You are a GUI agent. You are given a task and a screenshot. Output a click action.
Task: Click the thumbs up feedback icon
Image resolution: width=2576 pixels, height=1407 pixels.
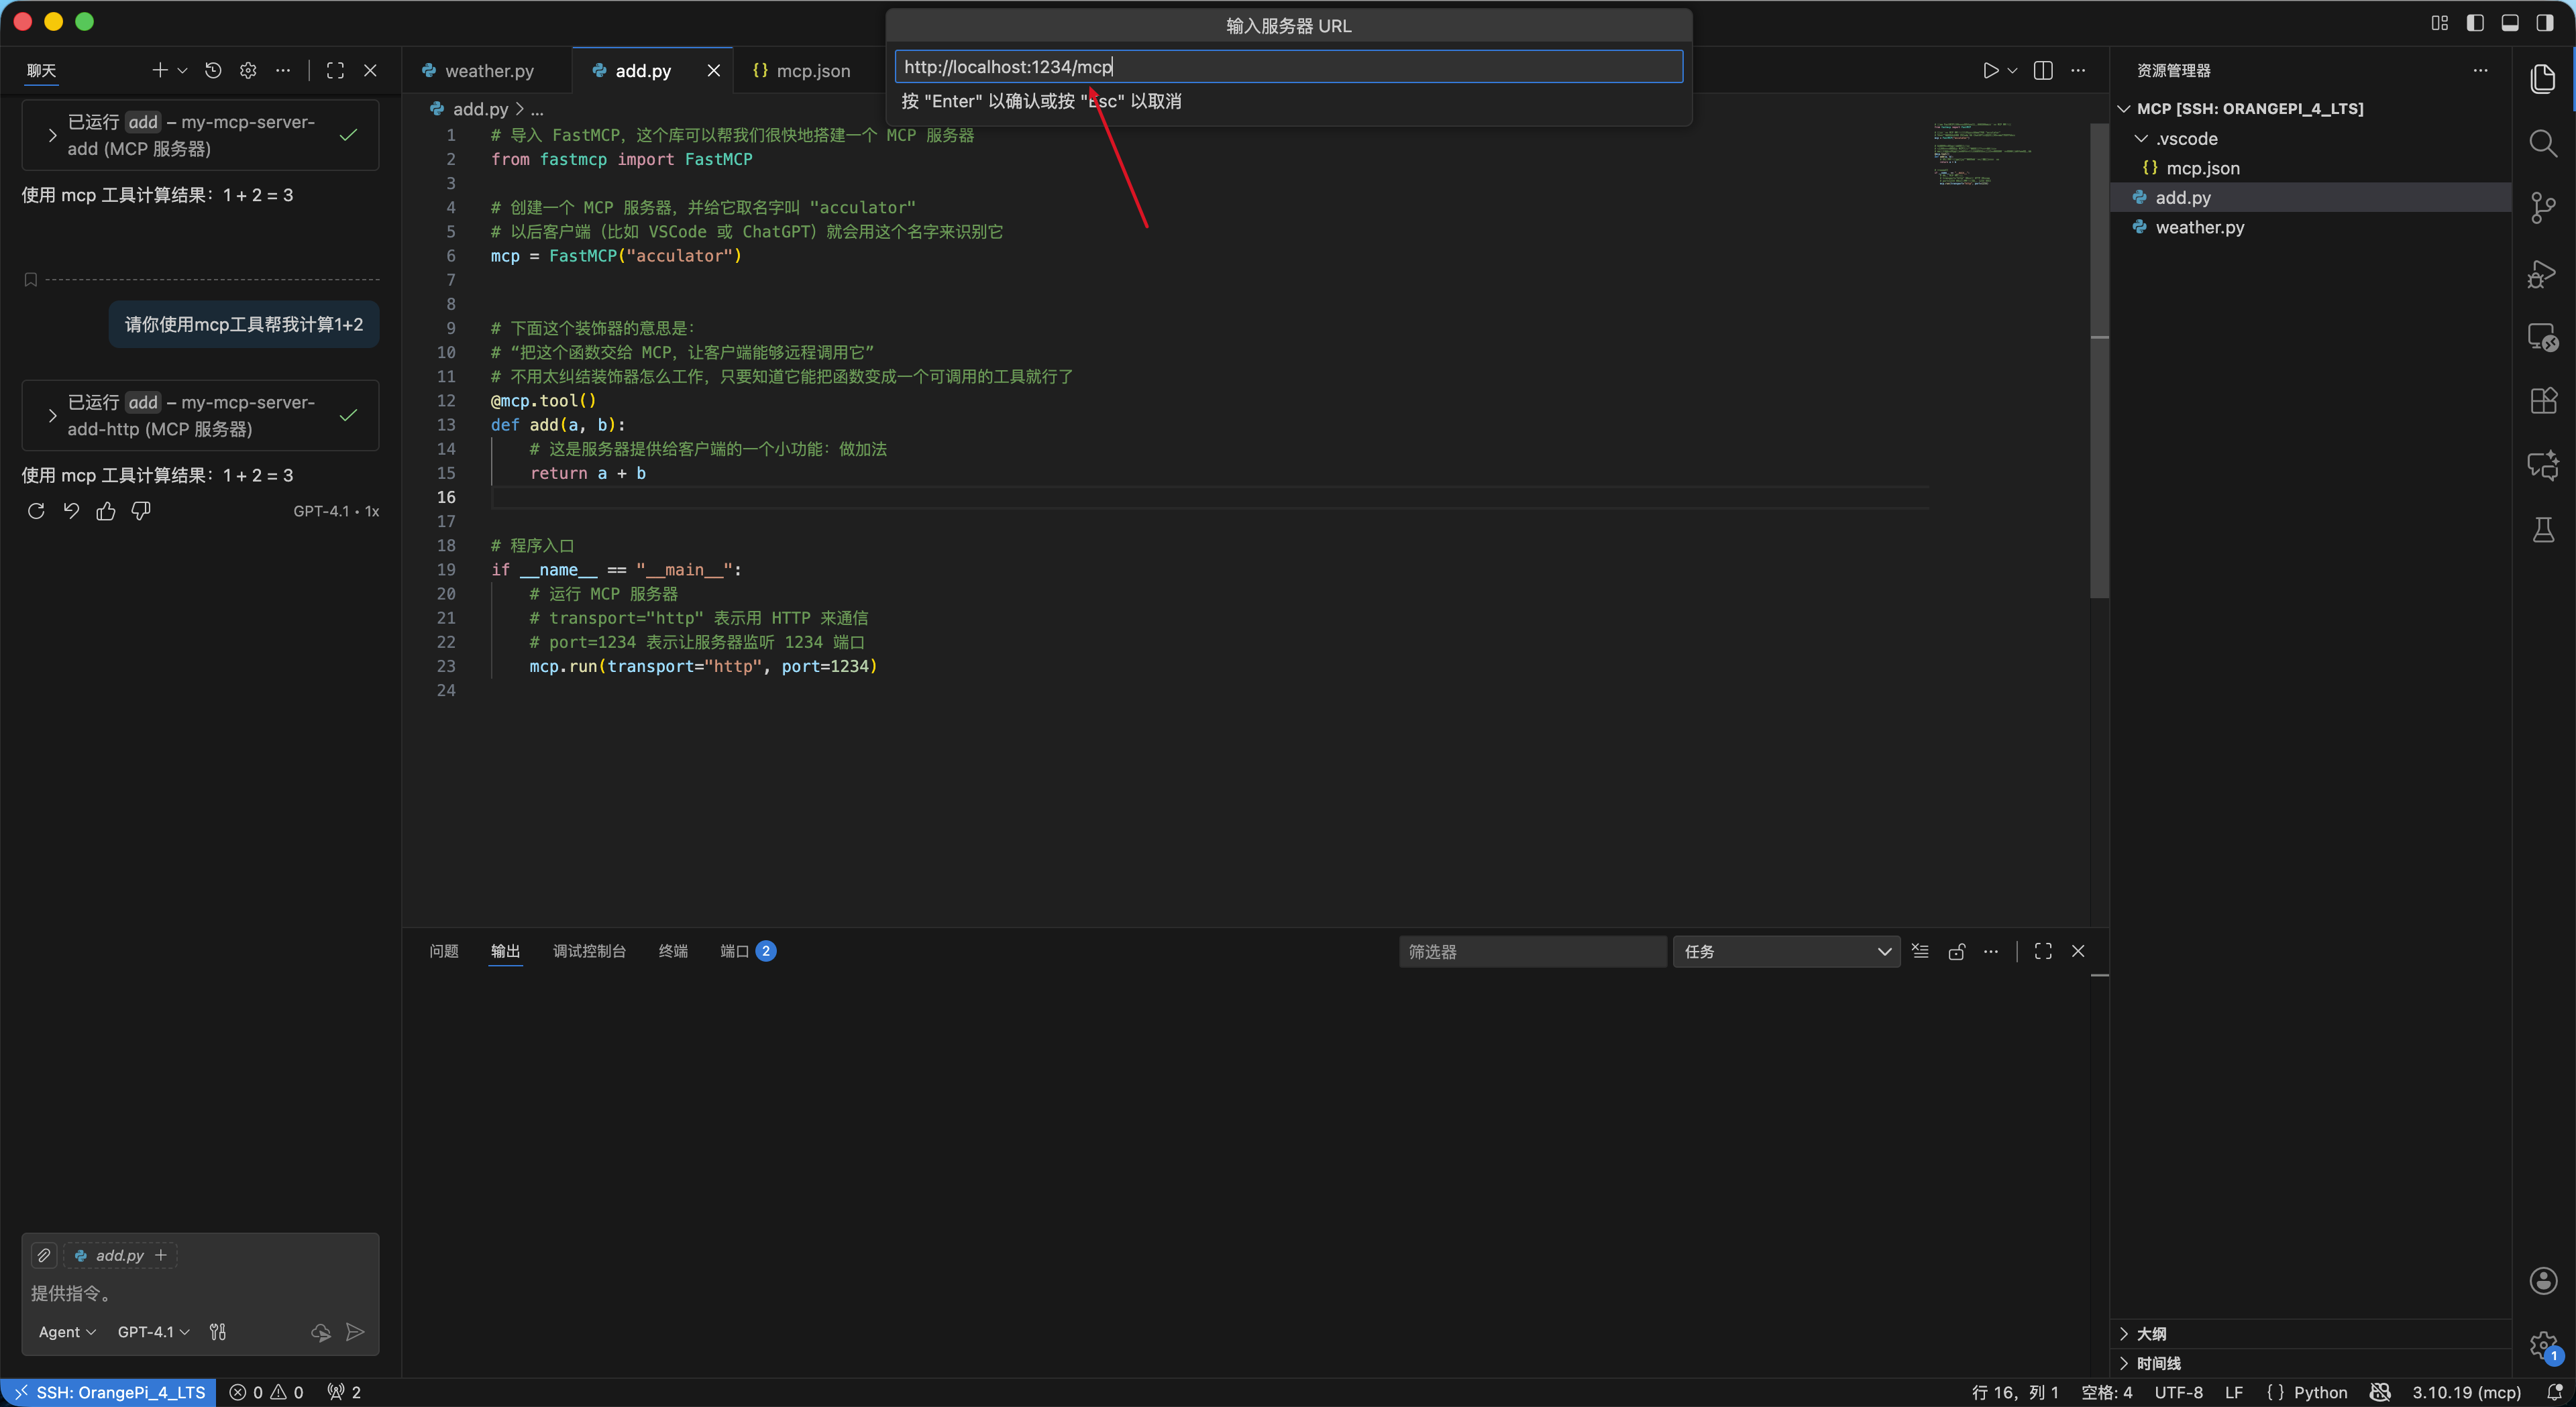[x=106, y=512]
